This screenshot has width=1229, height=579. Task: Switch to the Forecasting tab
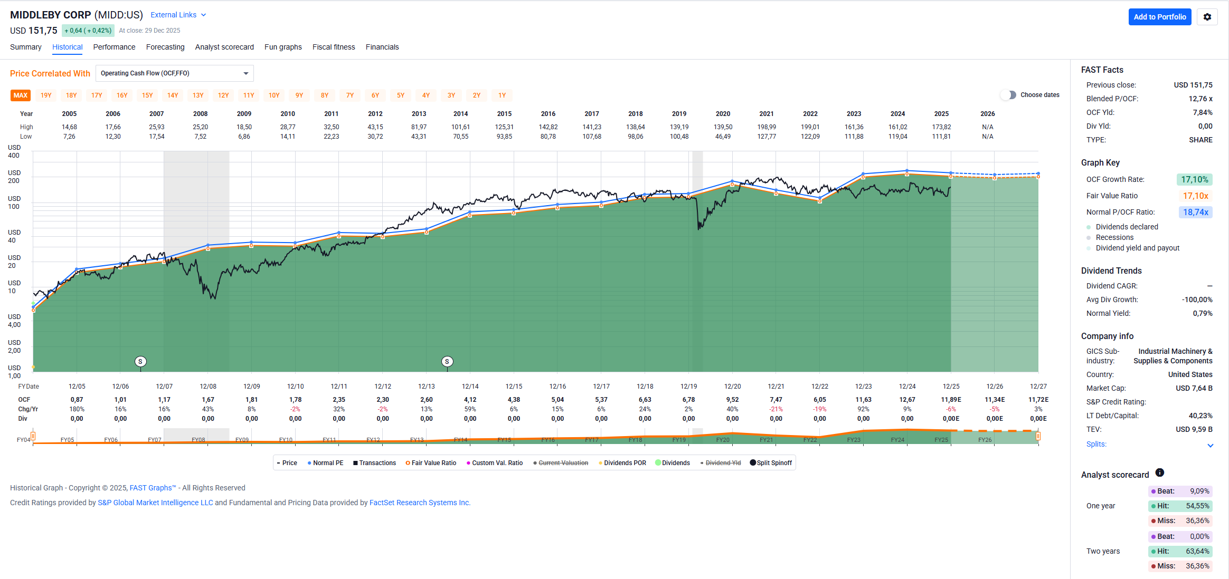click(x=165, y=47)
